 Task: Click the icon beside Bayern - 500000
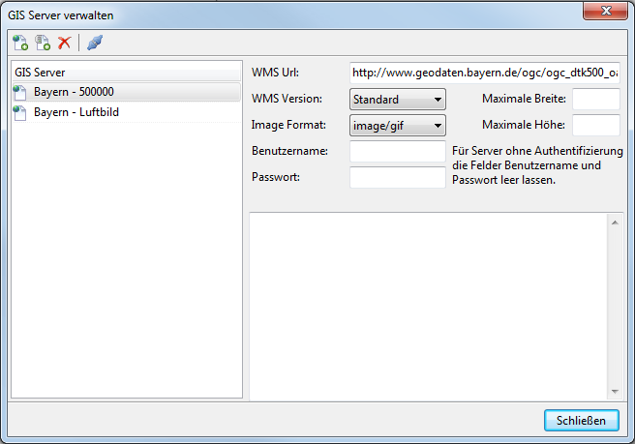(21, 92)
